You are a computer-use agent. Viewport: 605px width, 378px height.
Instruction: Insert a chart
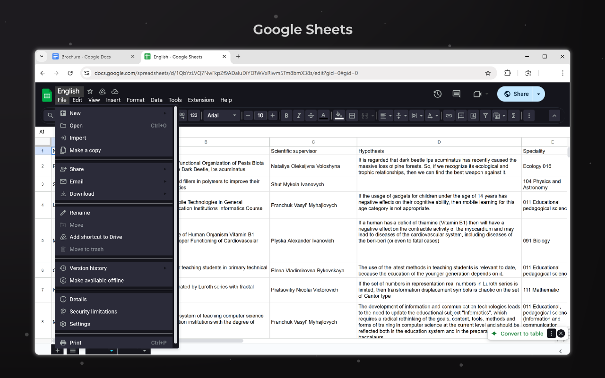[473, 115]
